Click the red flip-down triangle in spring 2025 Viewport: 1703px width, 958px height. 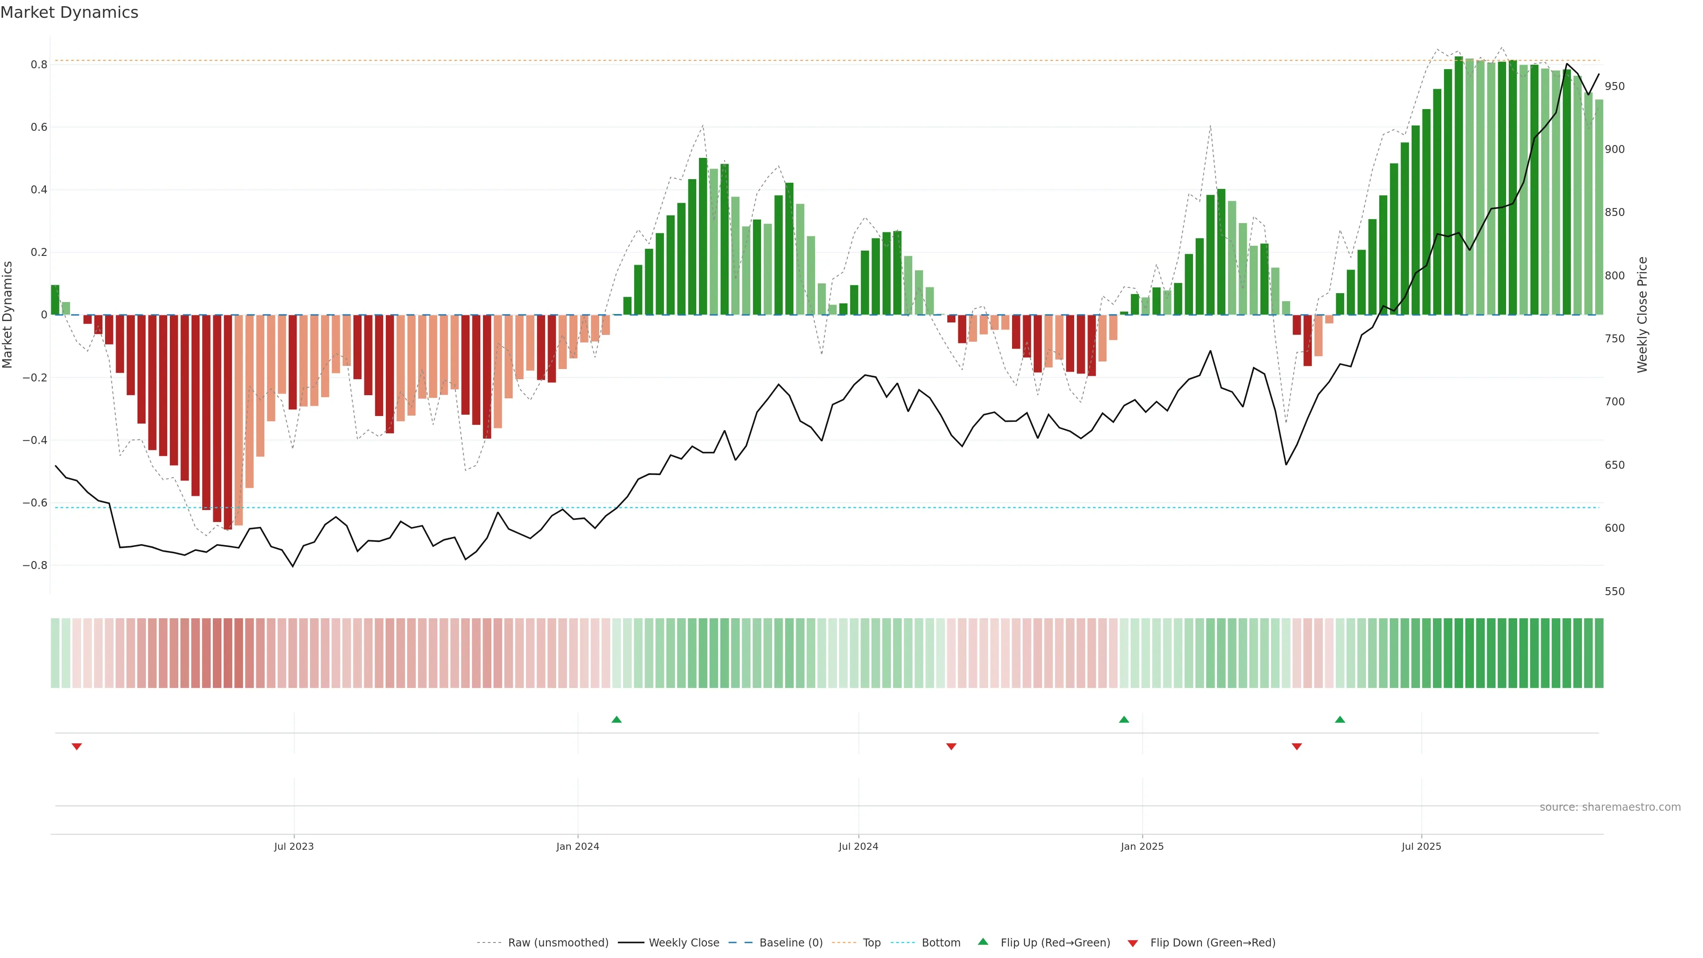coord(1296,746)
